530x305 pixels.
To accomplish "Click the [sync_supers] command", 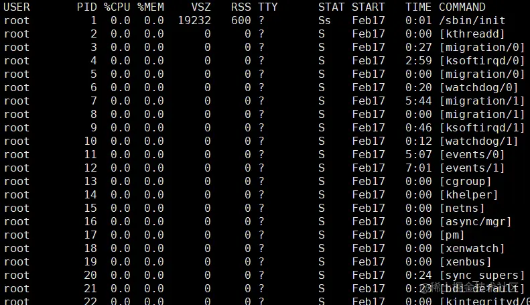I will [482, 276].
